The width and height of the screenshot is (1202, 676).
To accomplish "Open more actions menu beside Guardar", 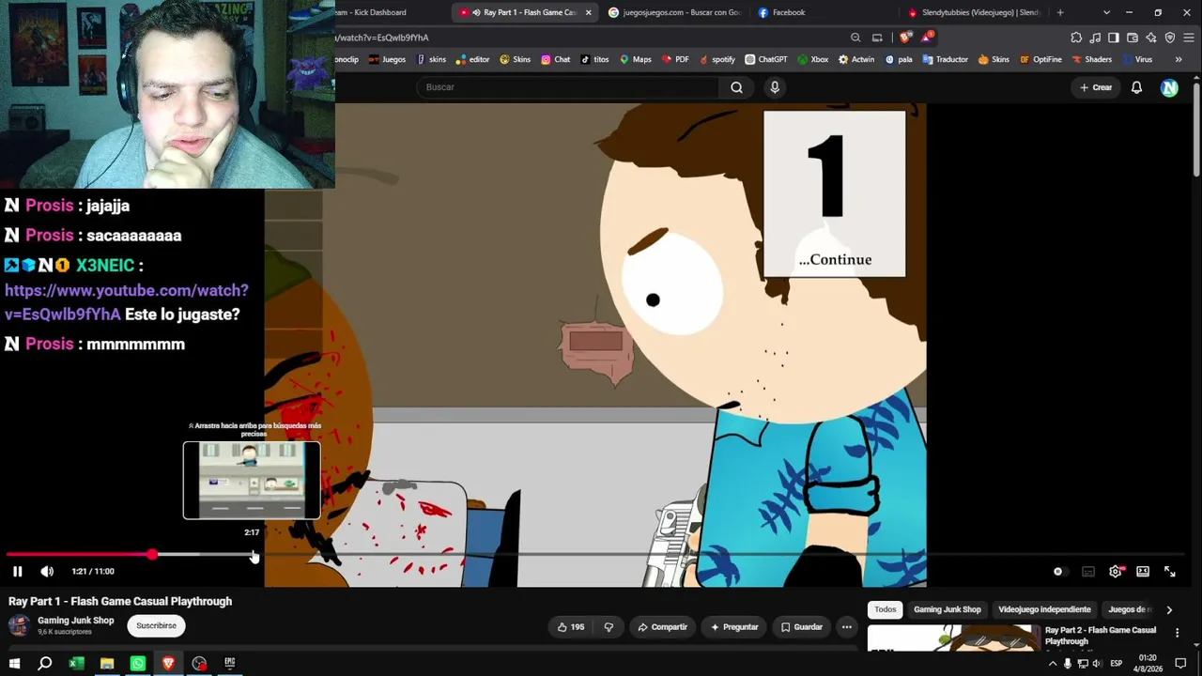I will [x=847, y=627].
